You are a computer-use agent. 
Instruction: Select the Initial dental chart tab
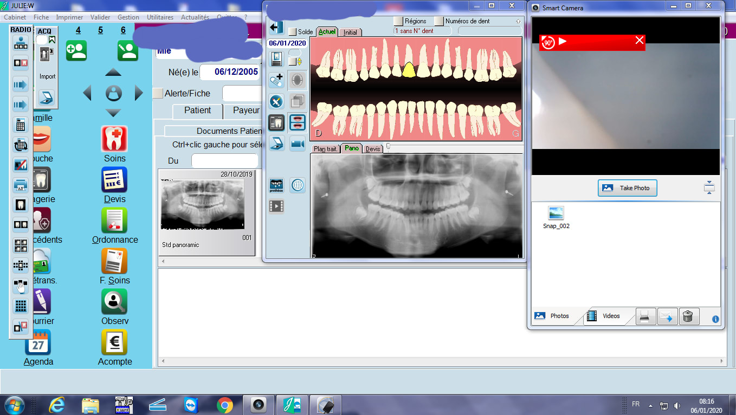[x=350, y=32]
